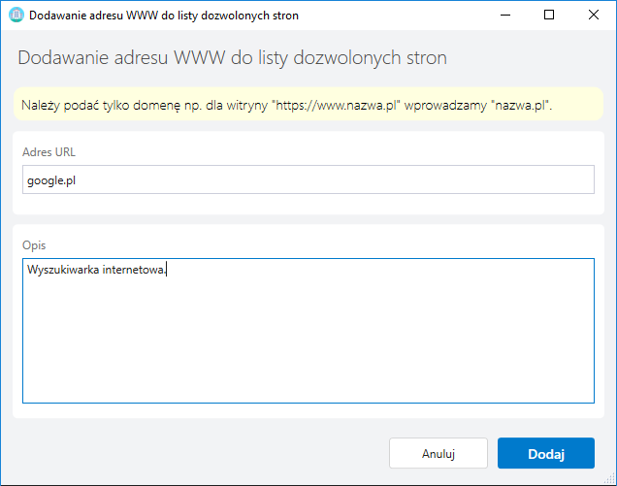Minimize the allowed sites dialog window
Screen dimensions: 617x486
tap(505, 15)
